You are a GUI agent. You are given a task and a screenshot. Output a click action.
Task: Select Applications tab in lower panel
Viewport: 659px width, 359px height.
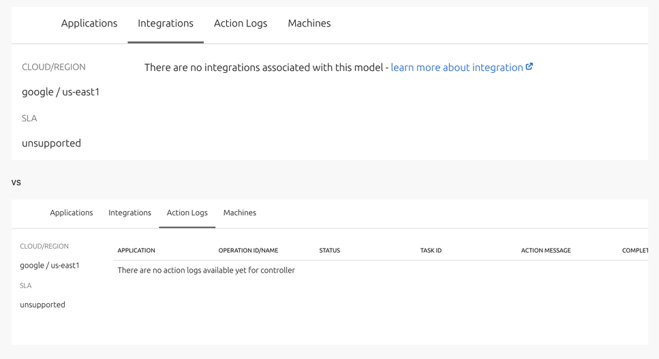point(72,213)
